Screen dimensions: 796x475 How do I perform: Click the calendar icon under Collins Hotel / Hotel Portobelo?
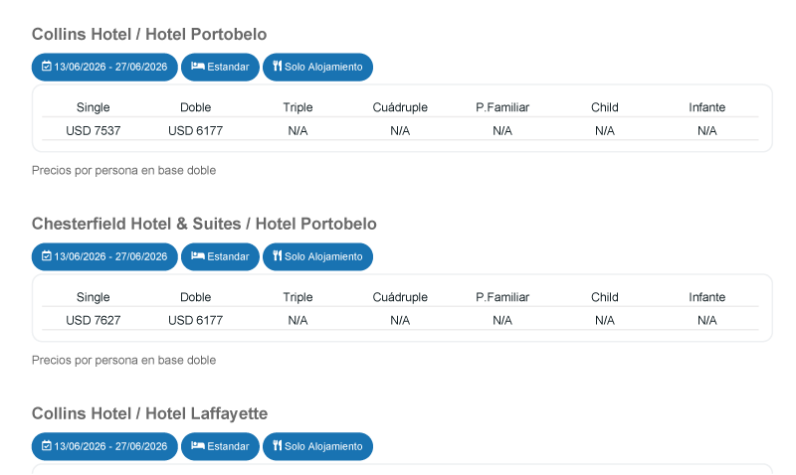(47, 67)
